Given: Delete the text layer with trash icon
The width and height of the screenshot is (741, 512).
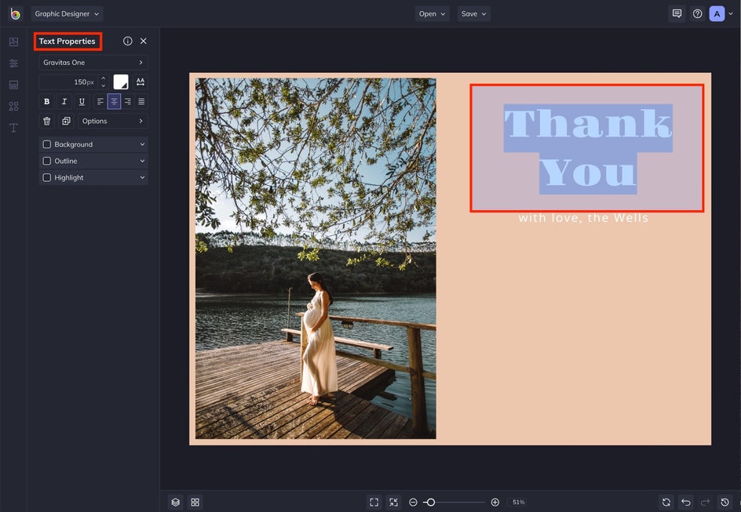Looking at the screenshot, I should (x=47, y=122).
